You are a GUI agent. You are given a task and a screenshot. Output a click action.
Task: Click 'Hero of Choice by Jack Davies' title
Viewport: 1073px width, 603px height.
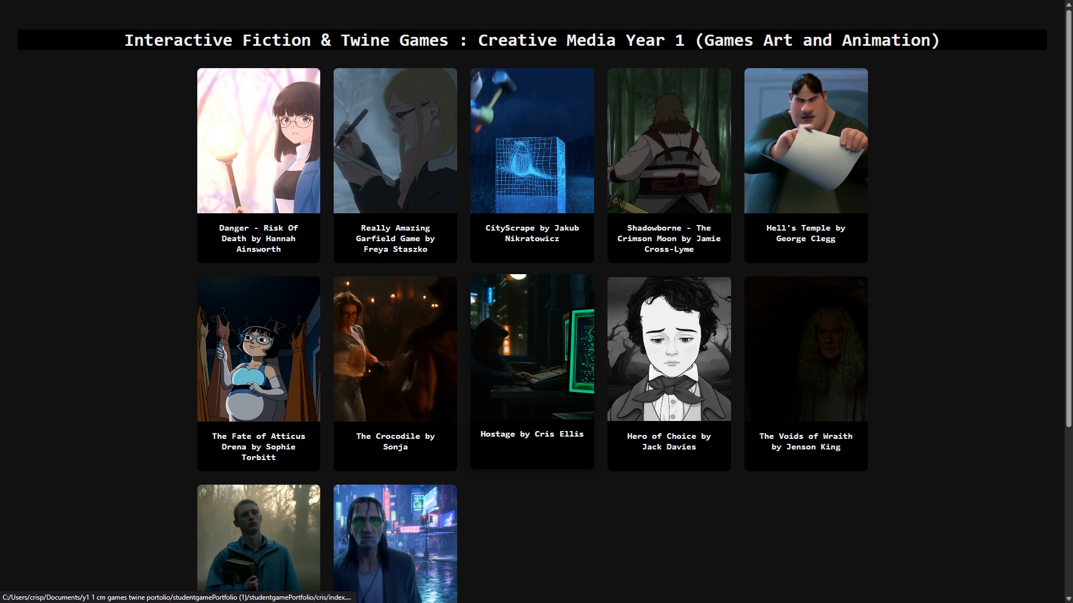point(669,442)
